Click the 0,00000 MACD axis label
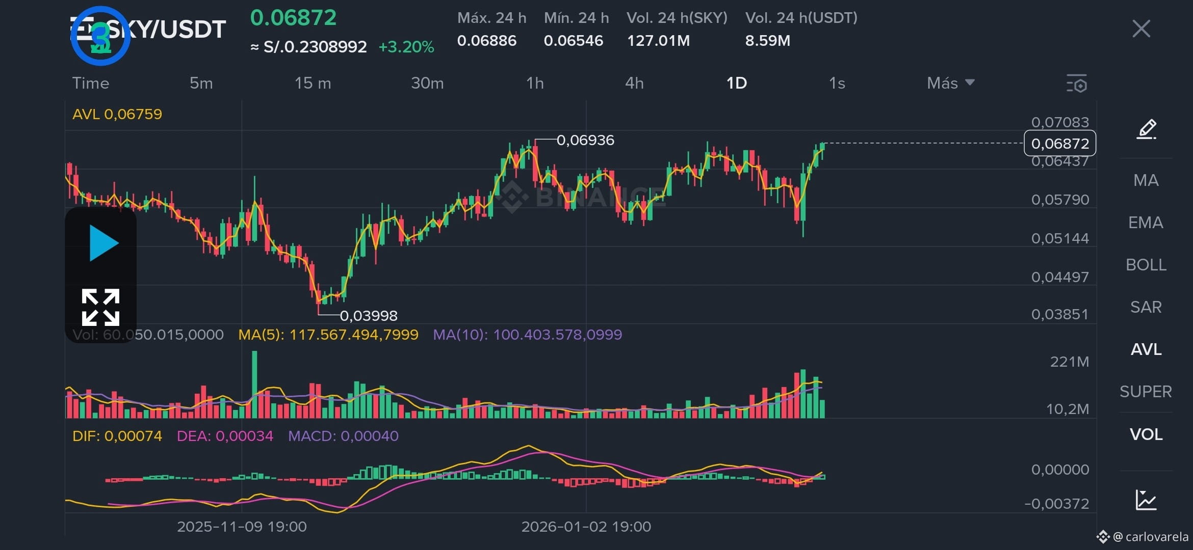The height and width of the screenshot is (550, 1193). [1060, 470]
